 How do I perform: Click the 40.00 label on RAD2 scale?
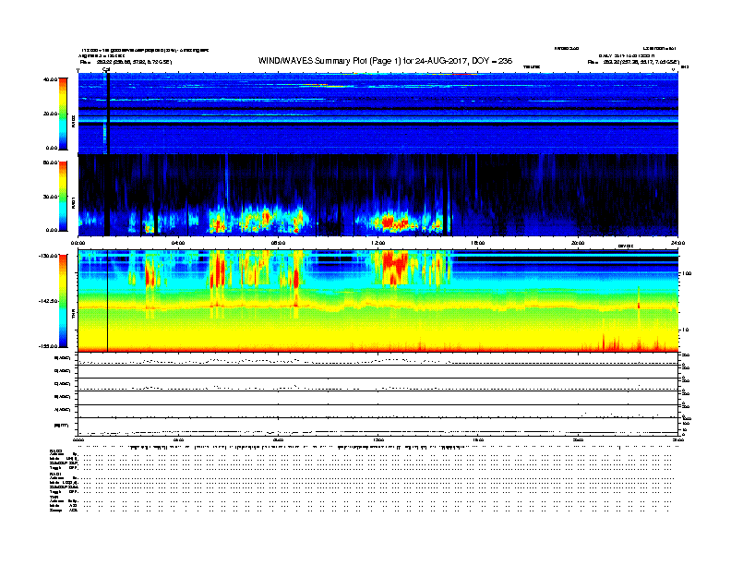(50, 79)
